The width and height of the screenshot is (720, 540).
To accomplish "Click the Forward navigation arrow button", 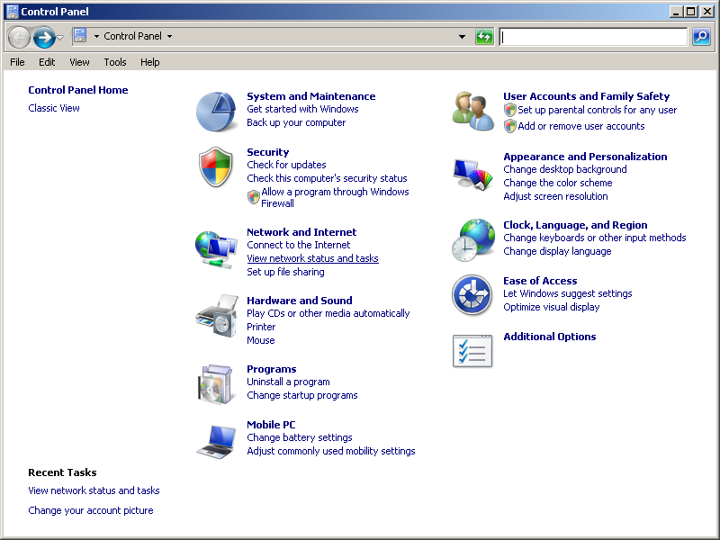I will (44, 37).
